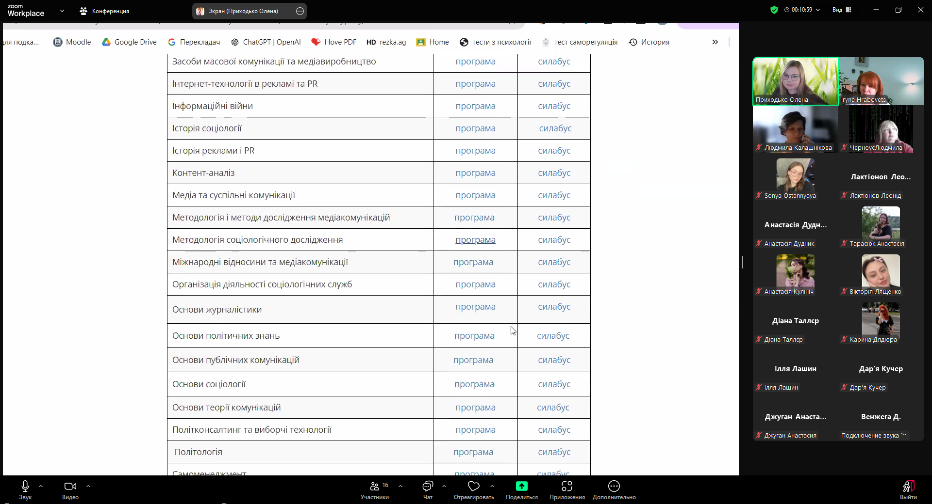Open the Moodle bookmark

coord(72,42)
